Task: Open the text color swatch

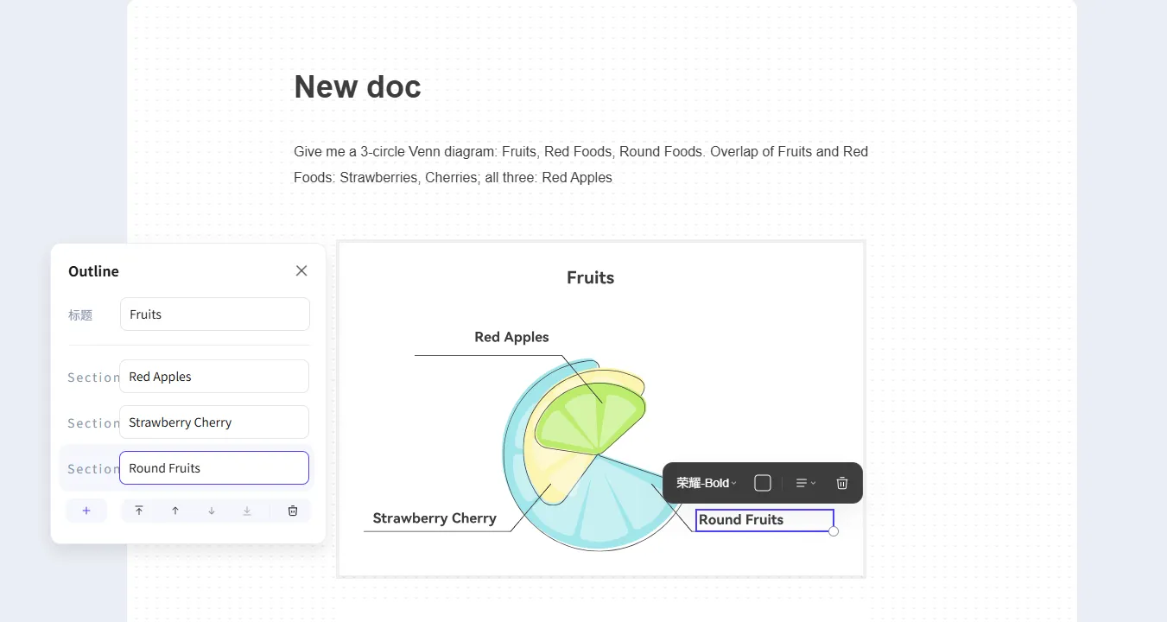Action: click(762, 483)
